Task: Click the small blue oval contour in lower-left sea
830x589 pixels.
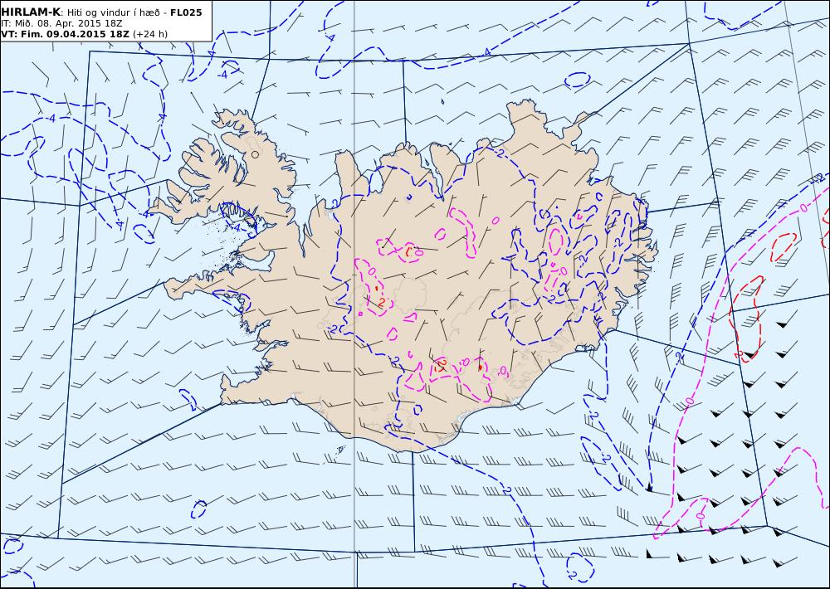Action: pos(198,509)
